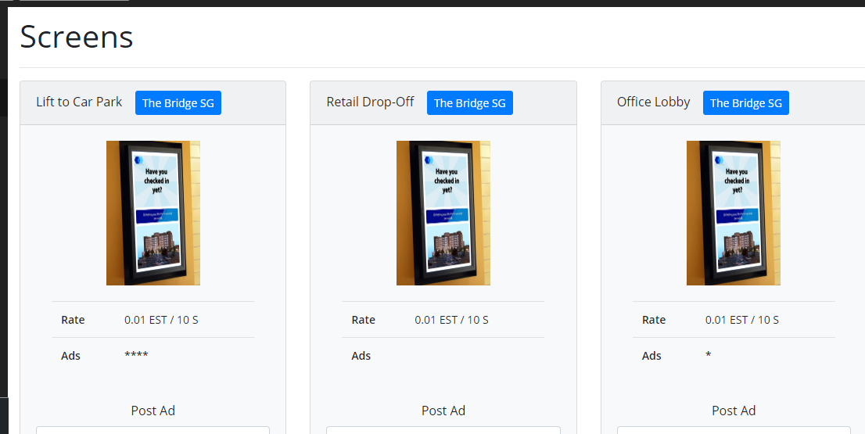
Task: Click the Rate label in Lift to Car Park card
Action: (73, 320)
